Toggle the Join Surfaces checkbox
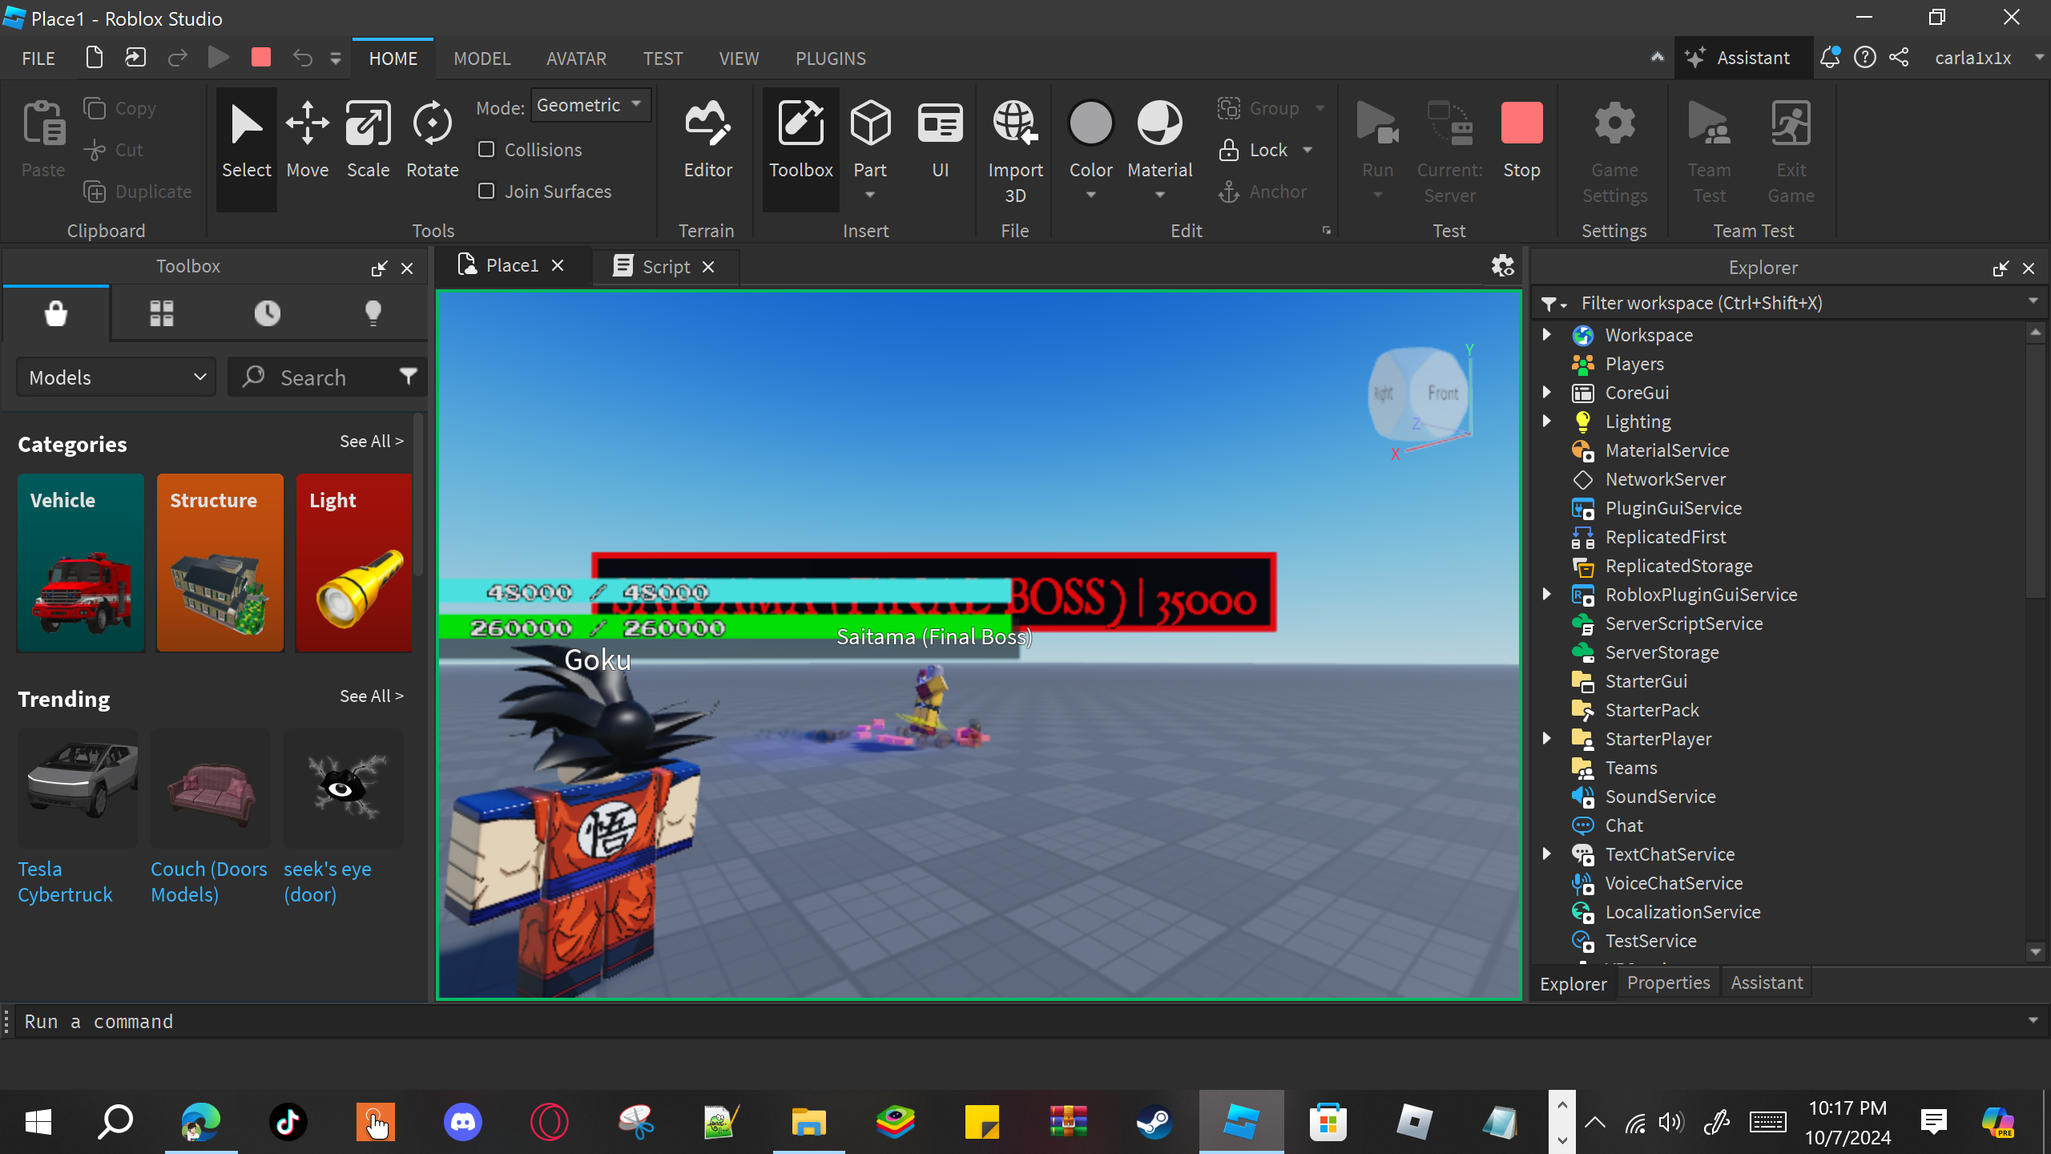 click(x=486, y=192)
